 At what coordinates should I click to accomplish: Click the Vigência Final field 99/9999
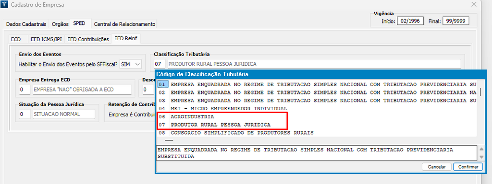coord(455,21)
